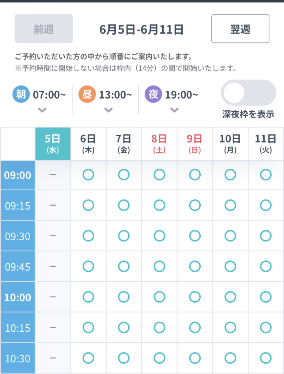
Task: Go to next week with 翌週 button
Action: tap(240, 29)
